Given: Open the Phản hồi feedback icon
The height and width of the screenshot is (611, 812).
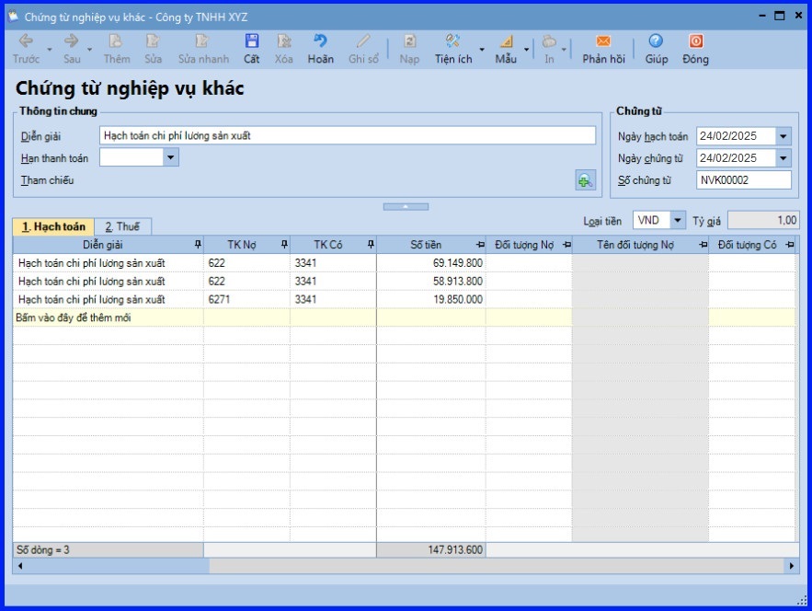Looking at the screenshot, I should tap(603, 41).
